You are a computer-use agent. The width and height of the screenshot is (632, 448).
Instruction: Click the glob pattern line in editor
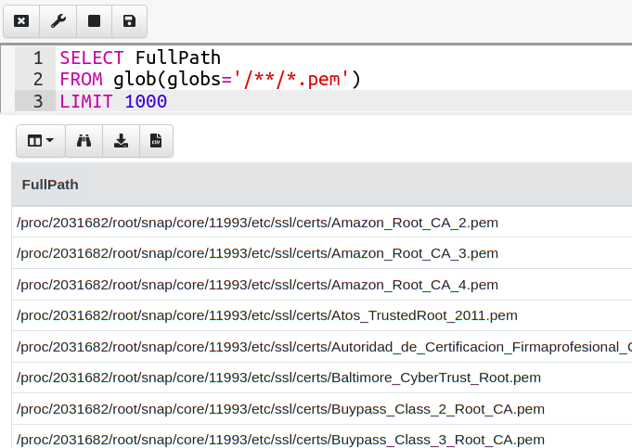pyautogui.click(x=210, y=80)
